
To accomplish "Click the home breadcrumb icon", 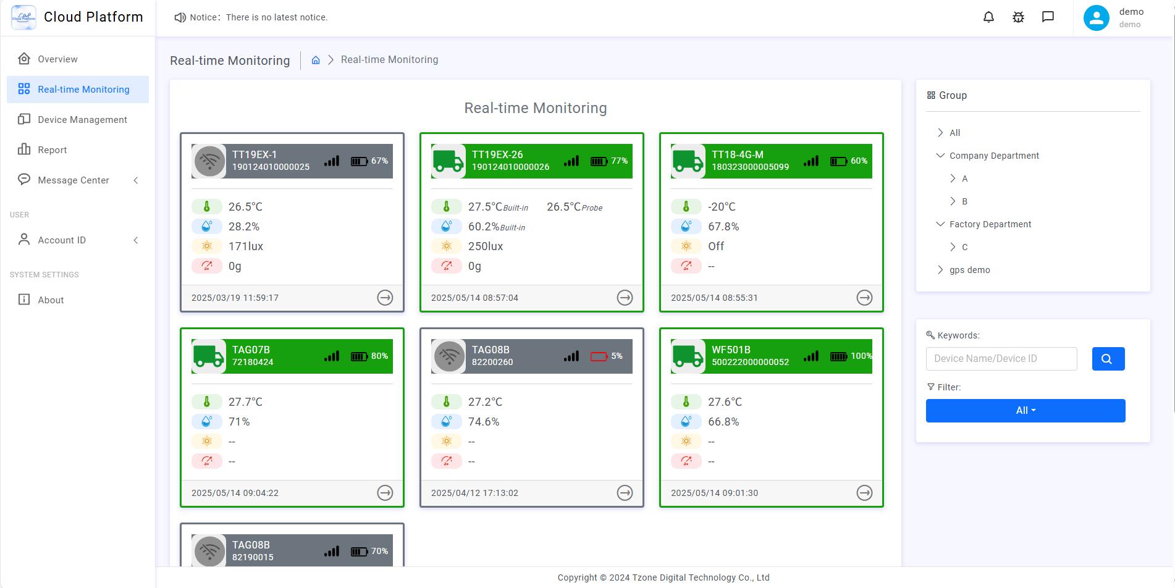I will pyautogui.click(x=316, y=60).
